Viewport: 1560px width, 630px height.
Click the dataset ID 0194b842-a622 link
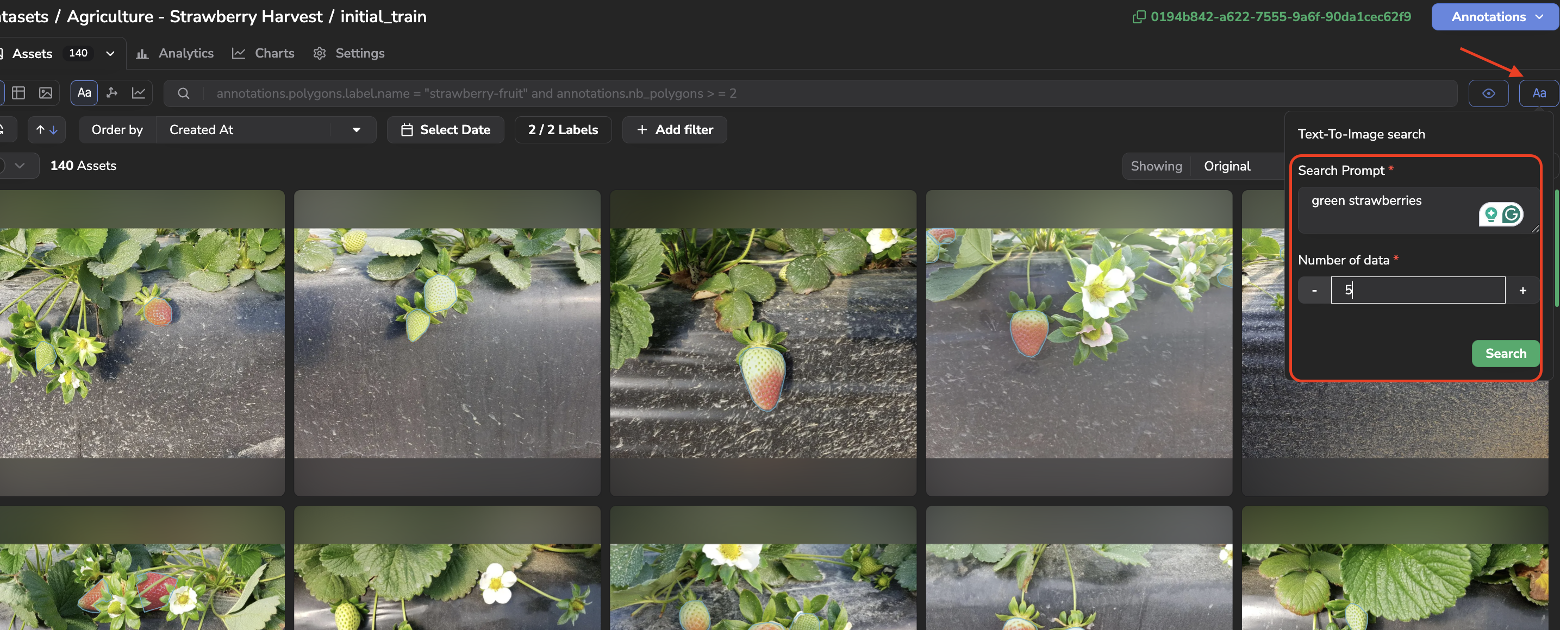pyautogui.click(x=1280, y=17)
